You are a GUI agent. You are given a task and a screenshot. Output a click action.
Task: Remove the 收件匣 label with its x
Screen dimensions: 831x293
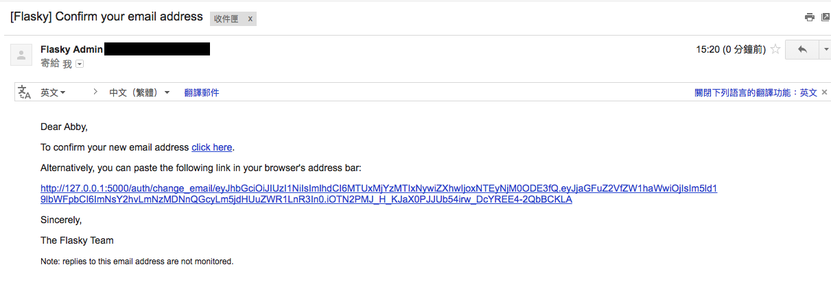point(250,19)
